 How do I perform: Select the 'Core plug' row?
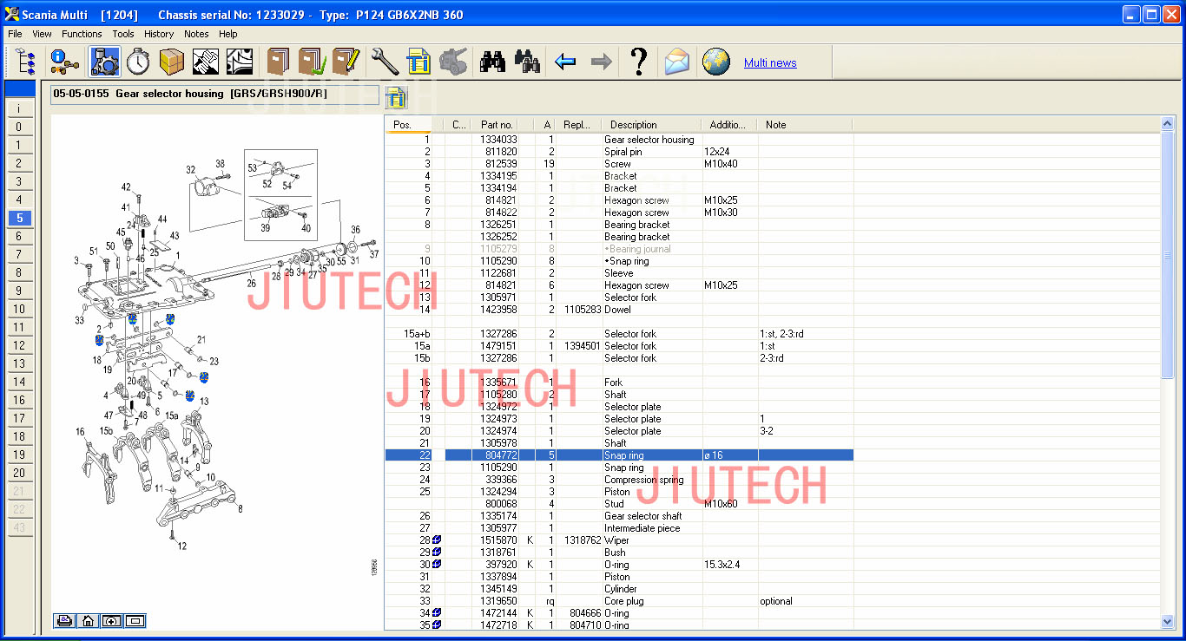pos(619,601)
